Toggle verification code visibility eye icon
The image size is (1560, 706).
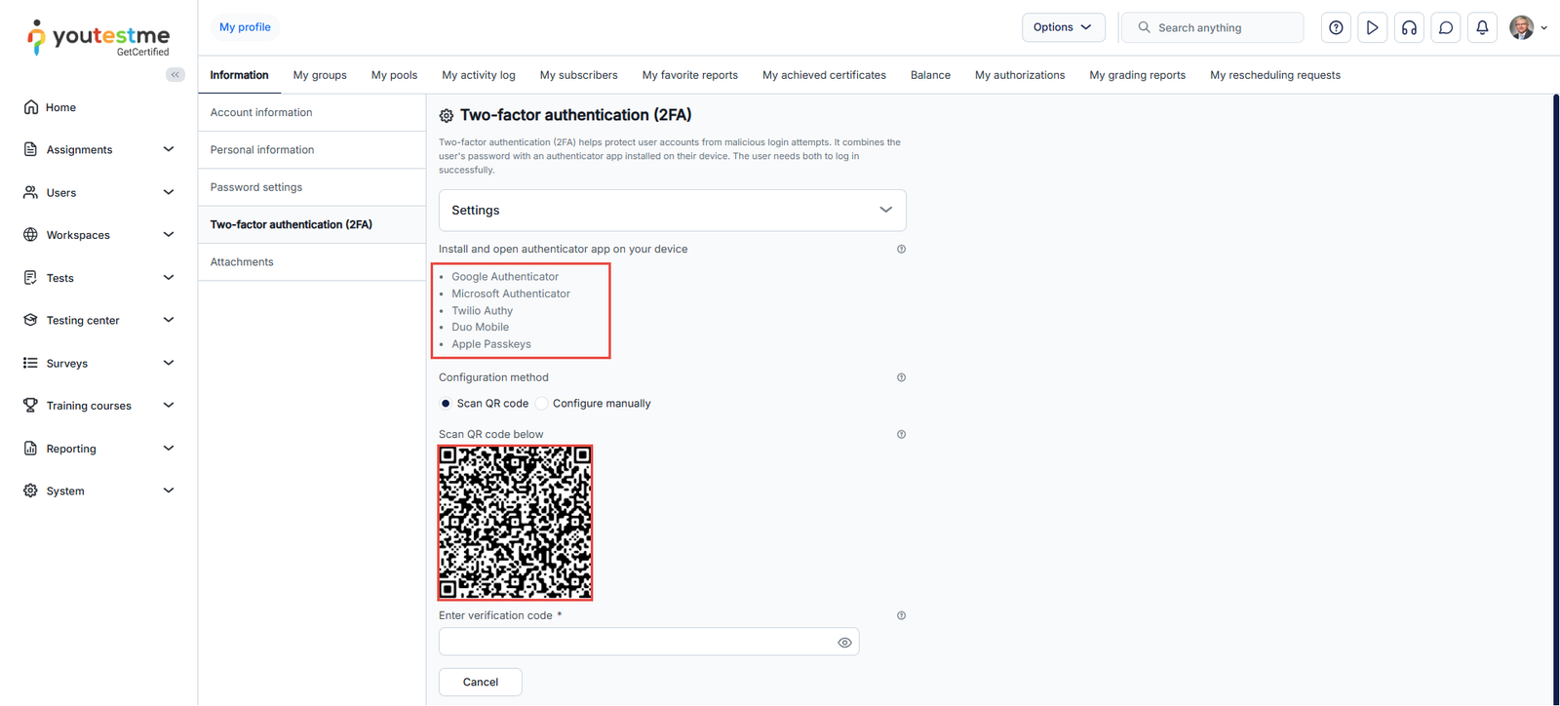tap(844, 643)
